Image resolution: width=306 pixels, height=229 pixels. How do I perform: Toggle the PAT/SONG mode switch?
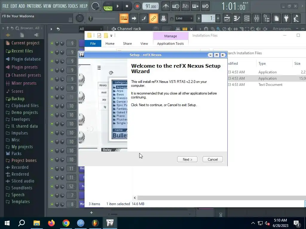click(x=108, y=6)
